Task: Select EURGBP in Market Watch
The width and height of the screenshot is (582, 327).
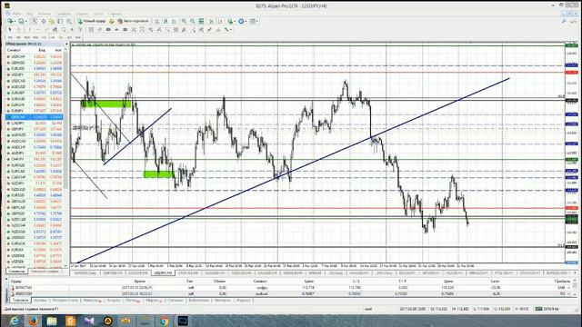Action: 35,93
